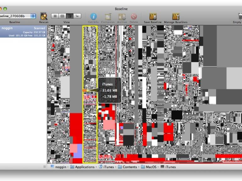
Task: Click "Capacity: 232.57 GB" text
Action: [34, 32]
